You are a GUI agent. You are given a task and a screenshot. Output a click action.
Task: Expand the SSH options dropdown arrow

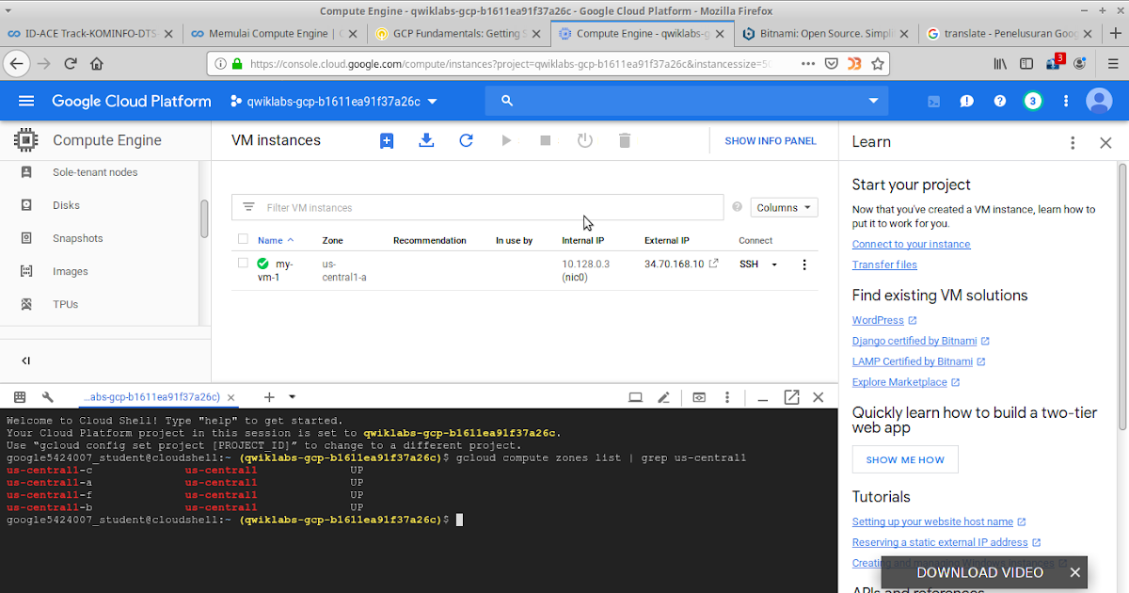pos(774,264)
